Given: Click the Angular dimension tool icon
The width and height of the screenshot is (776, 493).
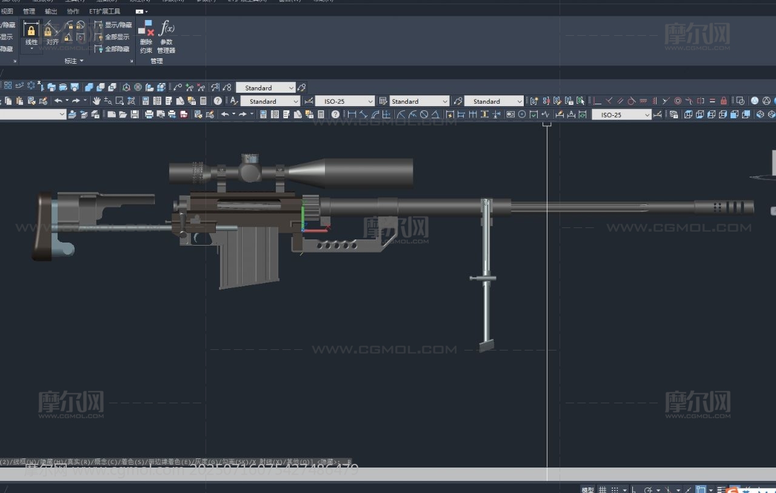Looking at the screenshot, I should tap(435, 114).
